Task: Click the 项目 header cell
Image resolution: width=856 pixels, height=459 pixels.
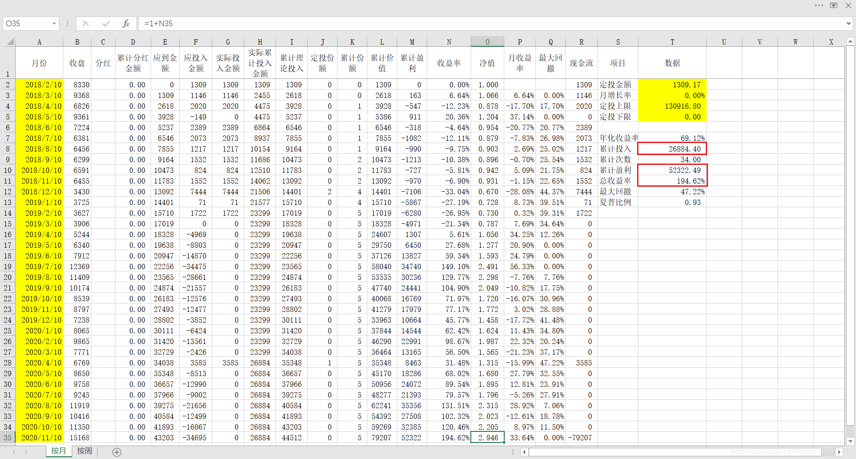Action: click(x=618, y=63)
